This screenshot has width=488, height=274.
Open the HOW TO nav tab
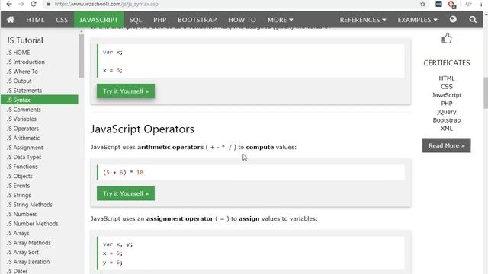click(x=242, y=20)
